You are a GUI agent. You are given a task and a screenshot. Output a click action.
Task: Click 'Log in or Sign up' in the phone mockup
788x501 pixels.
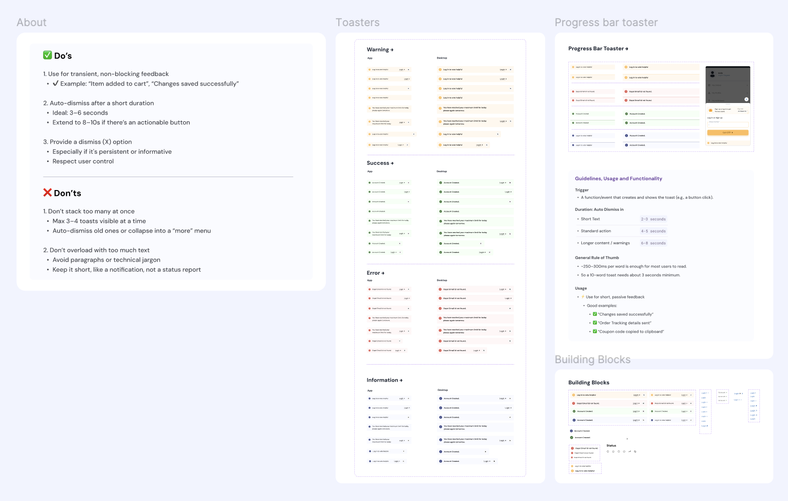point(715,118)
